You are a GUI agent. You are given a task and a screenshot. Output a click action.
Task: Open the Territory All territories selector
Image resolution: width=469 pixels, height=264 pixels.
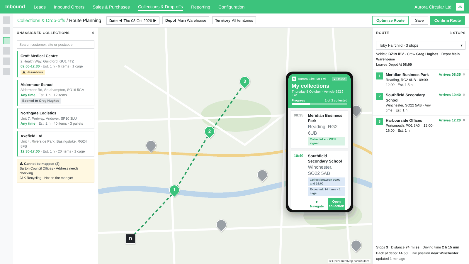[234, 21]
